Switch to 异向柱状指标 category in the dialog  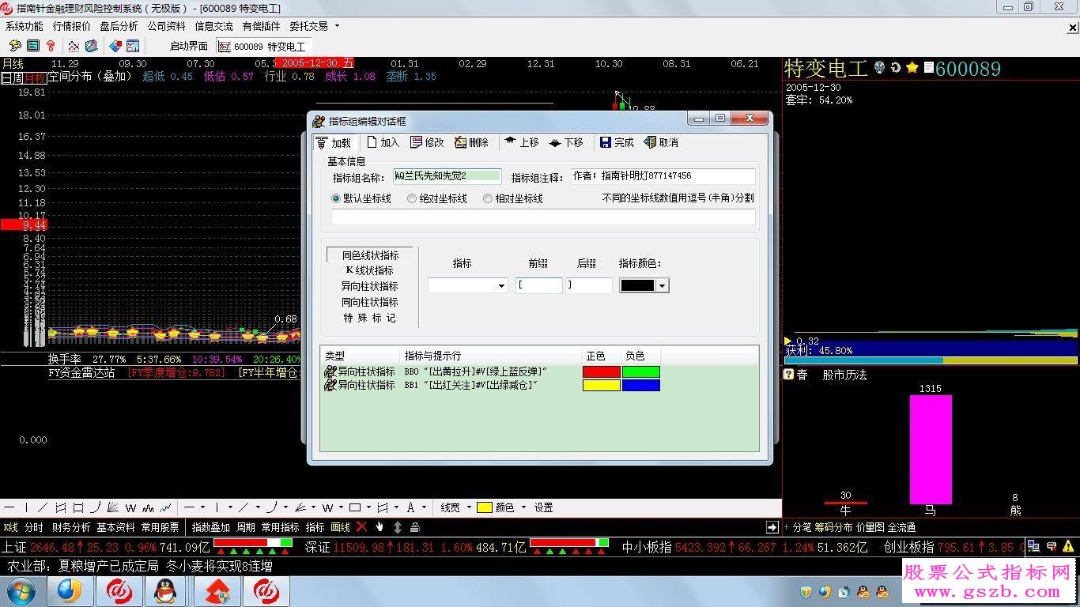click(x=369, y=286)
